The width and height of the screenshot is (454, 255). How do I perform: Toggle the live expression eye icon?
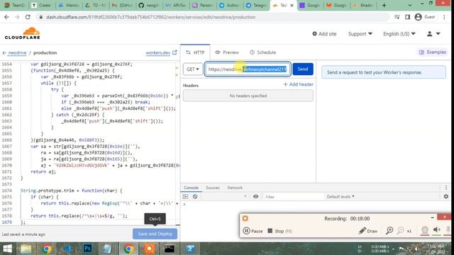pos(255,197)
